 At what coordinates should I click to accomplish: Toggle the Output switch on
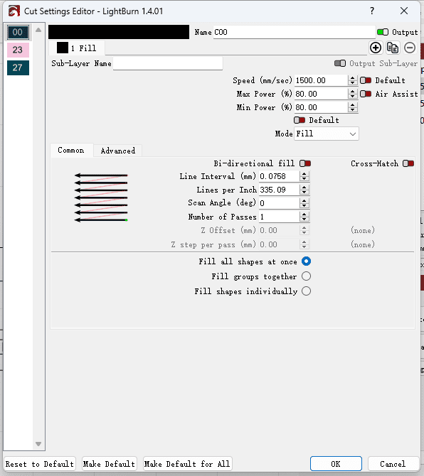pyautogui.click(x=383, y=32)
